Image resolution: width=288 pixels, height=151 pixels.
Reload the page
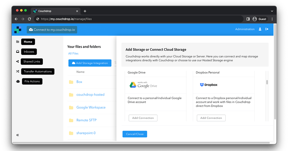[29, 19]
